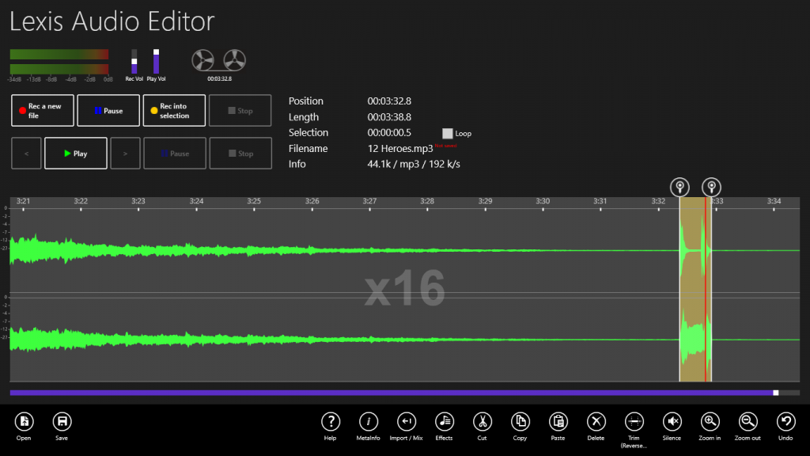Open the Import / Mix tool
The image size is (810, 456).
[x=406, y=422]
